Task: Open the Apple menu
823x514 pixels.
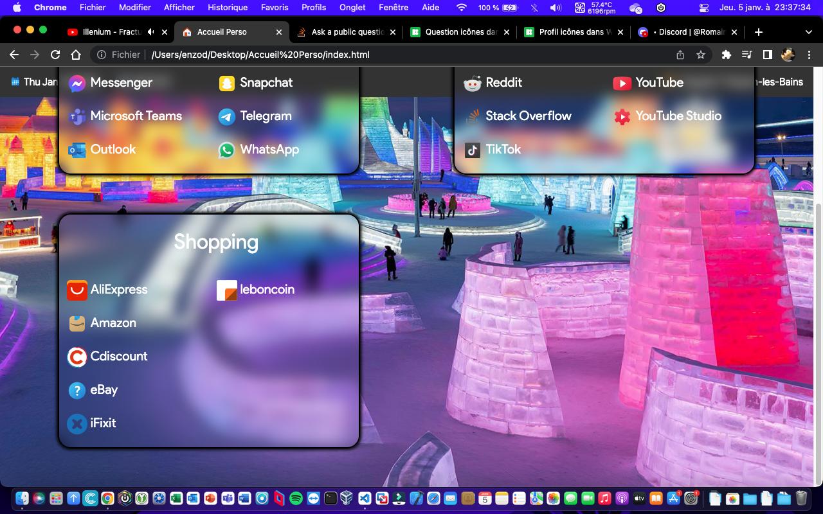Action: coord(17,8)
